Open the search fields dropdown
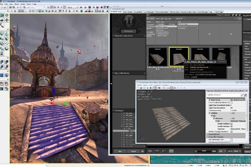The image size is (251, 167). (x=173, y=18)
